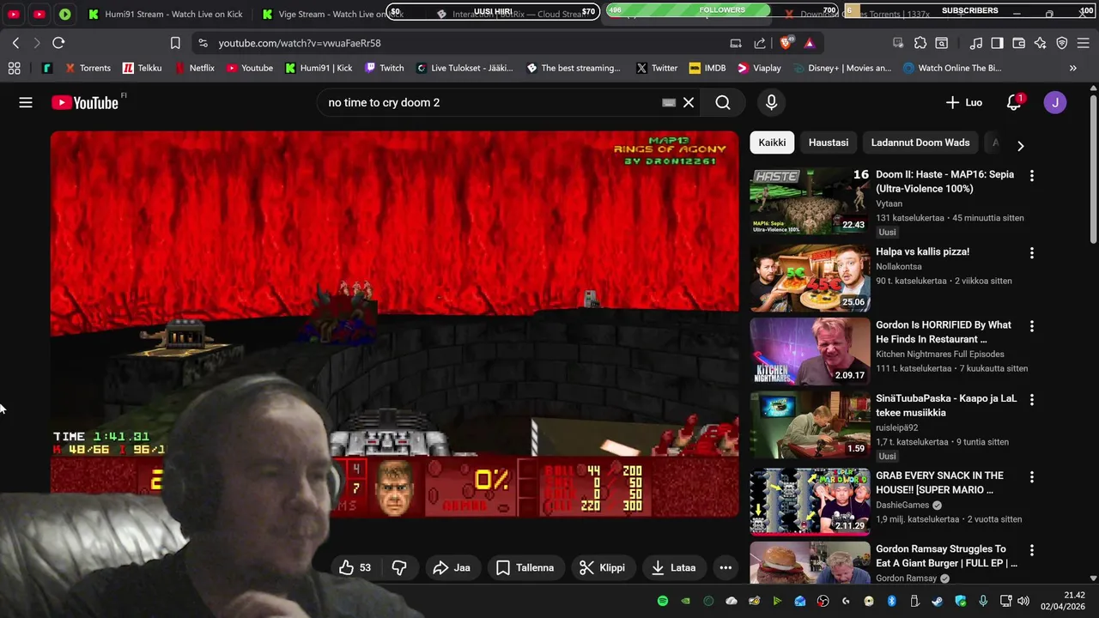Image resolution: width=1099 pixels, height=618 pixels.
Task: Open the YouTube guide hamburger menu
Action: 26,102
